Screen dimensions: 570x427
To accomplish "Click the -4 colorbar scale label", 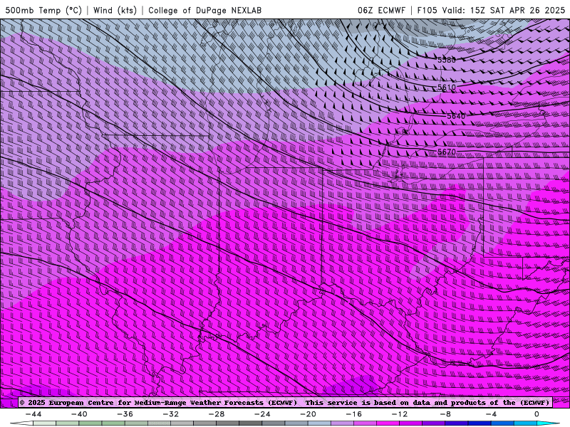I will coord(491,414).
